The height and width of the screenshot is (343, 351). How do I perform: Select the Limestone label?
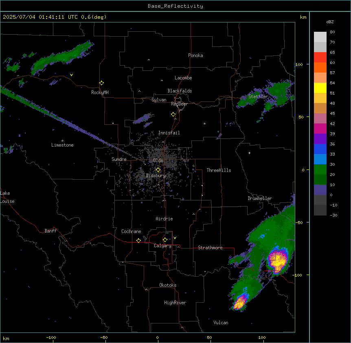62,145
